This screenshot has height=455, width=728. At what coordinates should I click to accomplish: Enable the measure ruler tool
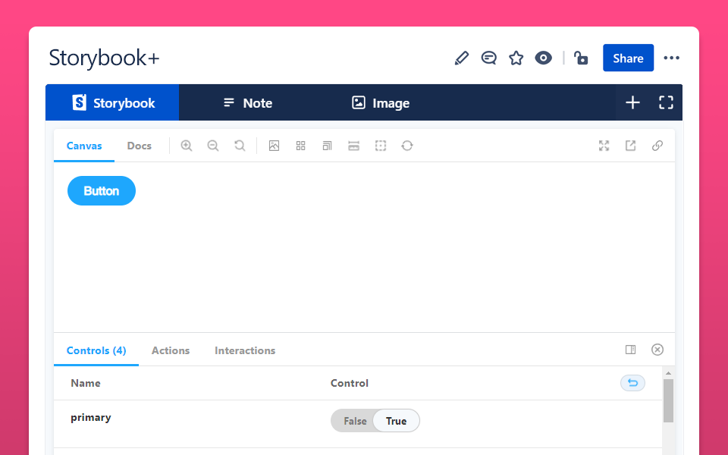(354, 146)
